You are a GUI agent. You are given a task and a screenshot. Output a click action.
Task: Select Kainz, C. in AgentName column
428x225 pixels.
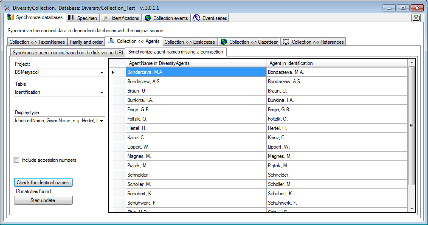pyautogui.click(x=196, y=138)
